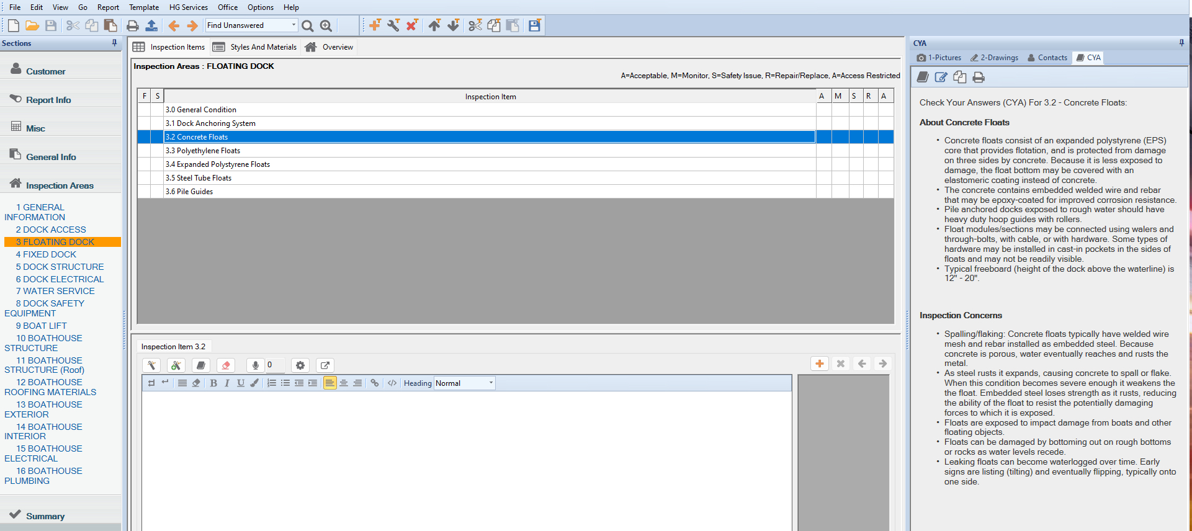The width and height of the screenshot is (1192, 531).
Task: Go back with the orange left arrow
Action: click(174, 25)
